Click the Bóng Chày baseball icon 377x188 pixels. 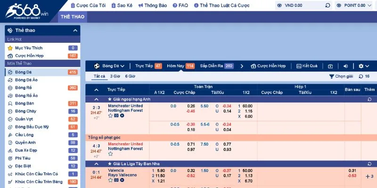click(10, 111)
